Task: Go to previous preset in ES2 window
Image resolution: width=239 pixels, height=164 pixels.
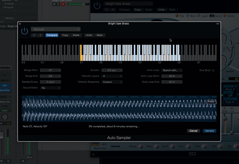Action: coord(107,10)
